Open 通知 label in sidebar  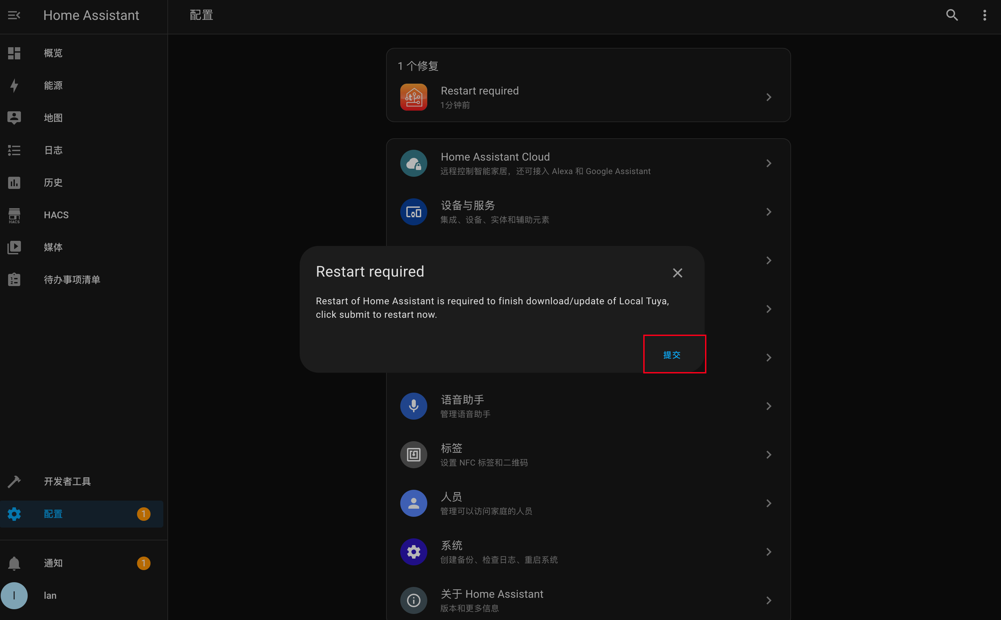(x=53, y=563)
